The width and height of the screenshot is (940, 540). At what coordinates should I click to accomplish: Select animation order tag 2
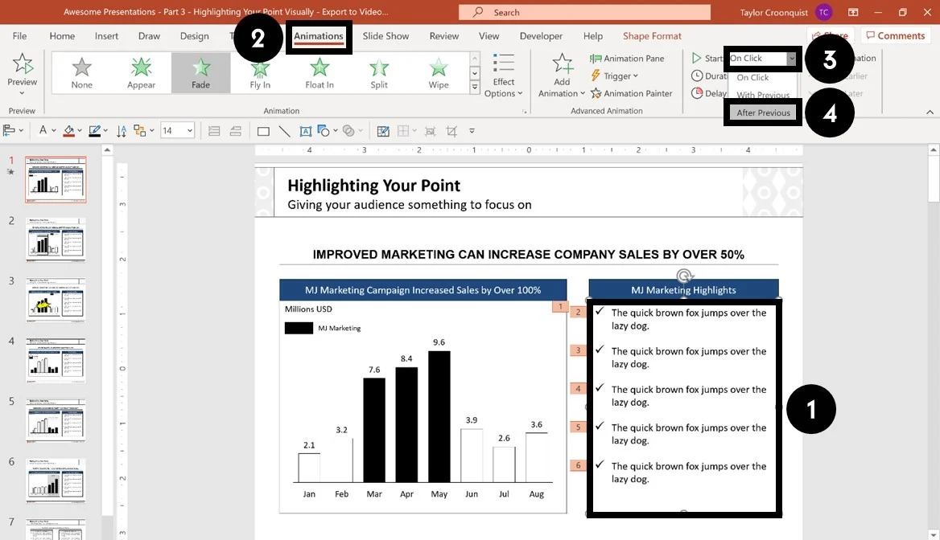coord(578,312)
